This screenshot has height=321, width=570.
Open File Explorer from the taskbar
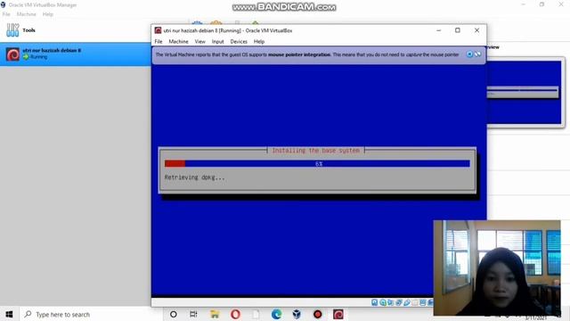(215, 314)
